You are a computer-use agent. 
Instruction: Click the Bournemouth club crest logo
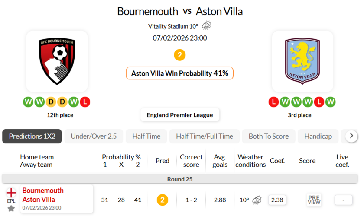57,60
